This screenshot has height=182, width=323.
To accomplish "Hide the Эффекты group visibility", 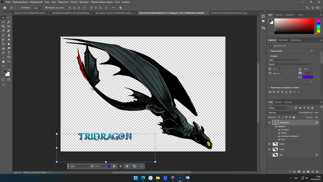I will pyautogui.click(x=276, y=127).
